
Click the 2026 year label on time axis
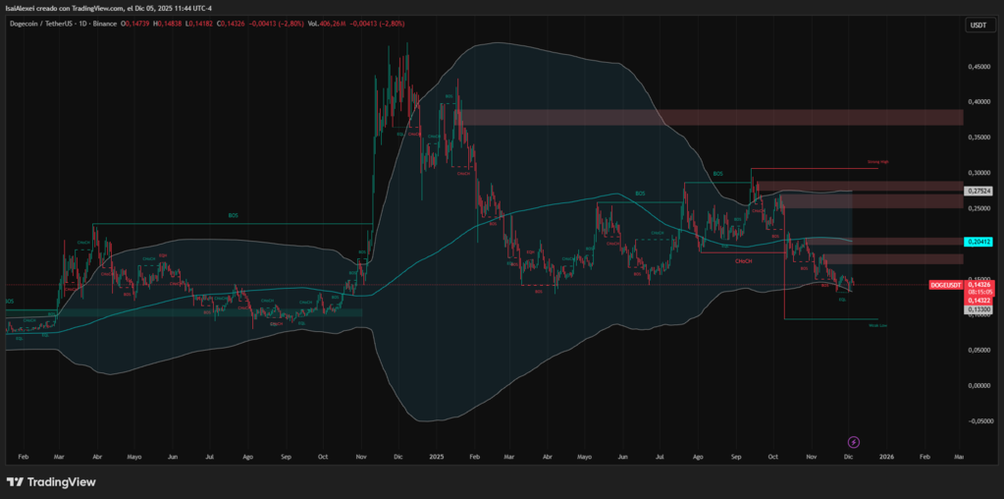[x=887, y=458]
